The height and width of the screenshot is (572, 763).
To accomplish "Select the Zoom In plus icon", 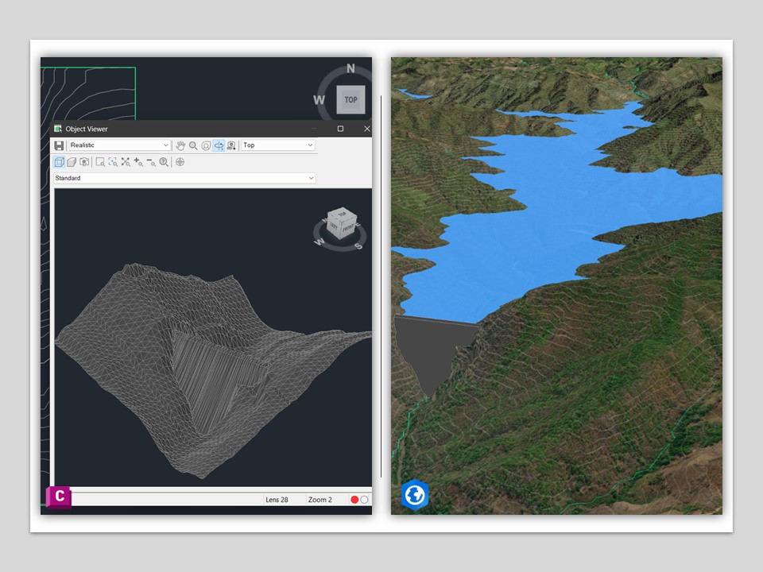I will pyautogui.click(x=137, y=161).
